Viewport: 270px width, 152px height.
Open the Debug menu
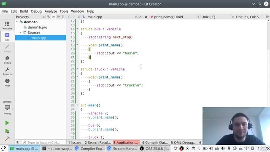coord(36,11)
